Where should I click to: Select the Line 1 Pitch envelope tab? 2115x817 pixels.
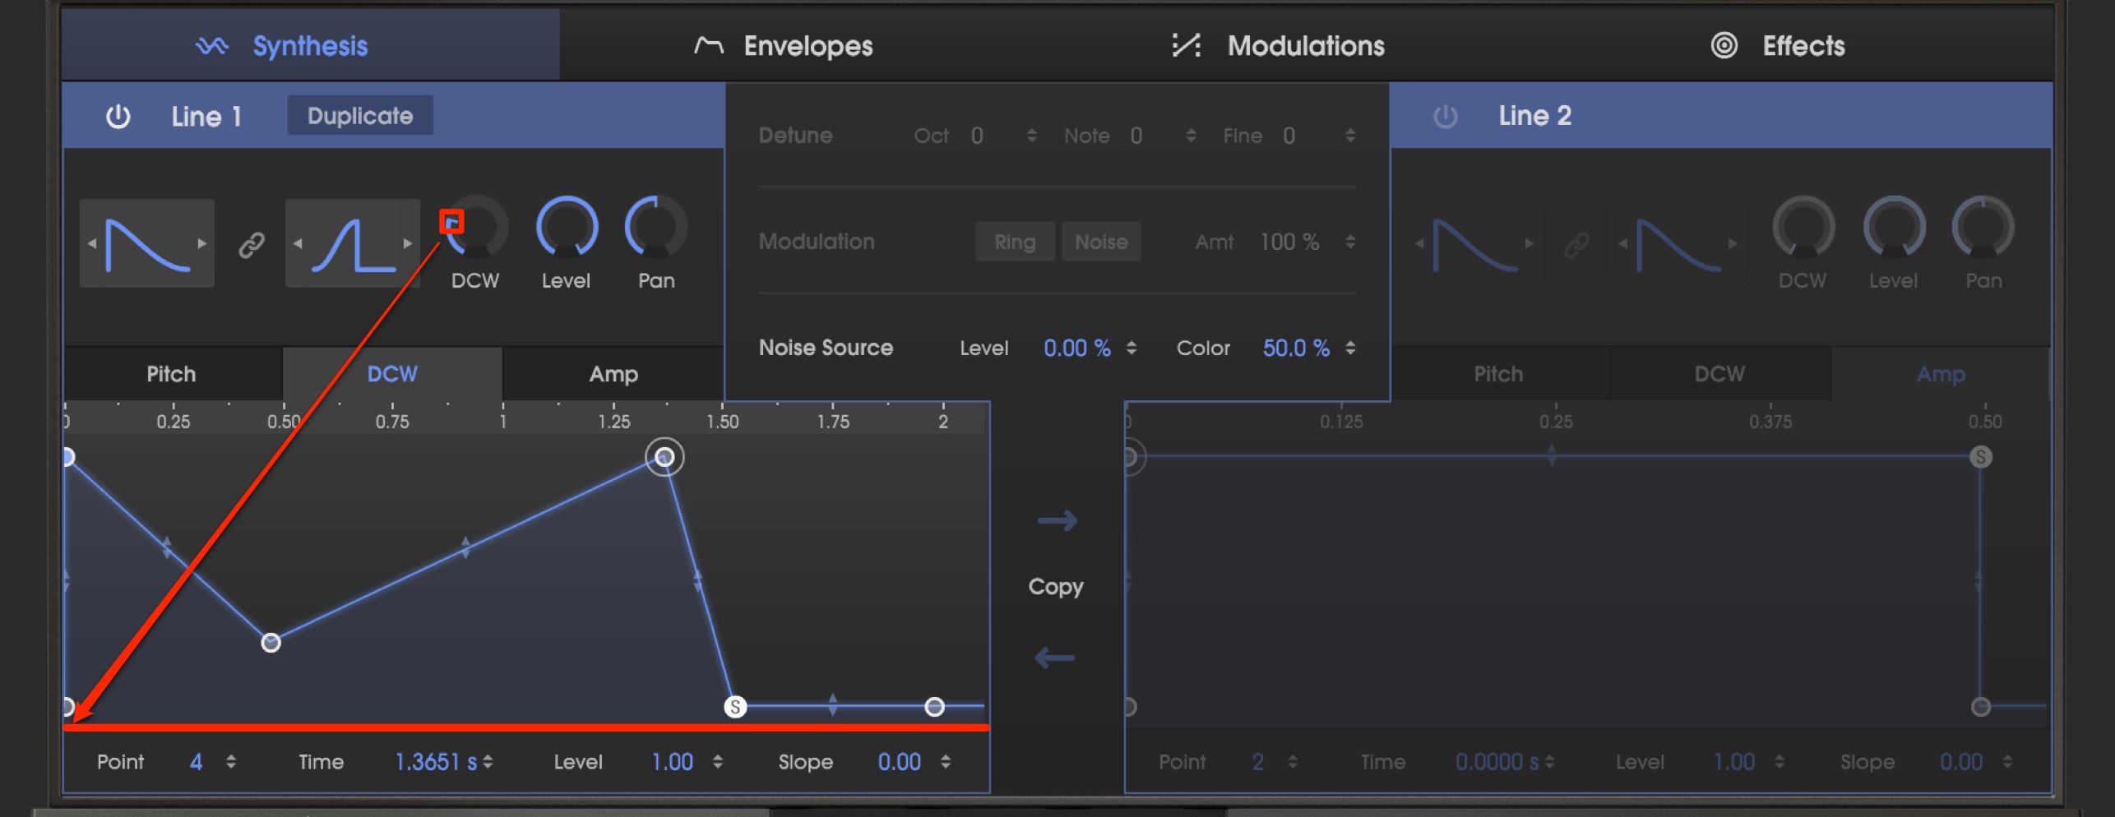tap(172, 374)
